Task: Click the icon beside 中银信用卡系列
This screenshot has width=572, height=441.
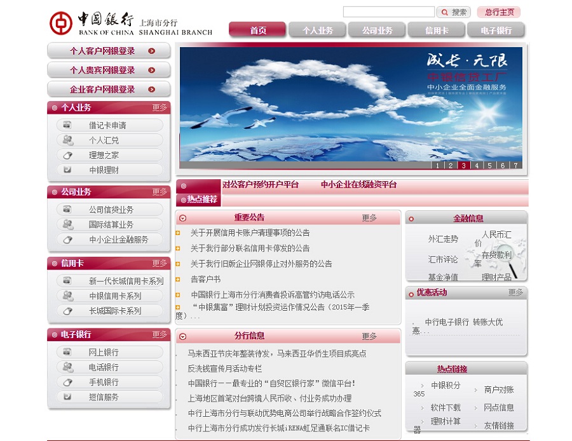Action: point(68,296)
